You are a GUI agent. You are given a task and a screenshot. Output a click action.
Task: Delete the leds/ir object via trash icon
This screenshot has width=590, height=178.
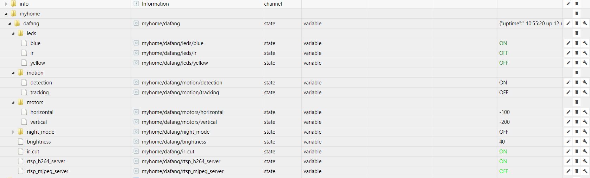point(577,53)
